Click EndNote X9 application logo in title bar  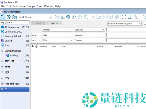[x=2, y=2]
